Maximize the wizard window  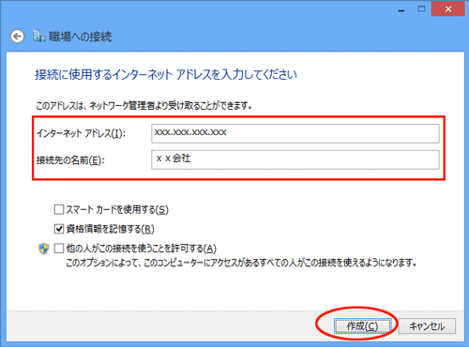pyautogui.click(x=421, y=9)
